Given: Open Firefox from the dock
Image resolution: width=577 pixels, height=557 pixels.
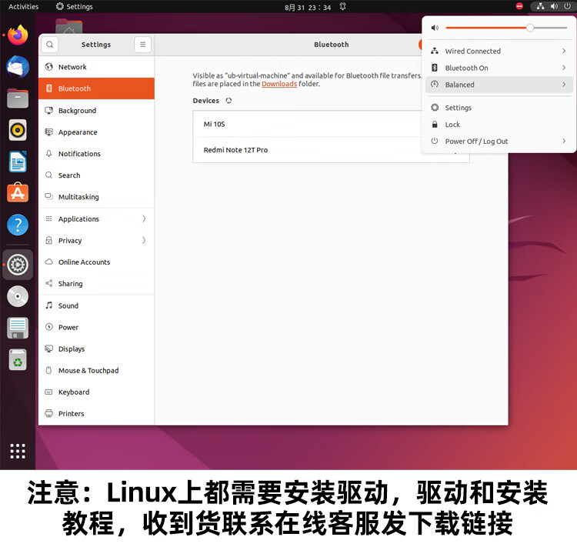Looking at the screenshot, I should (18, 35).
